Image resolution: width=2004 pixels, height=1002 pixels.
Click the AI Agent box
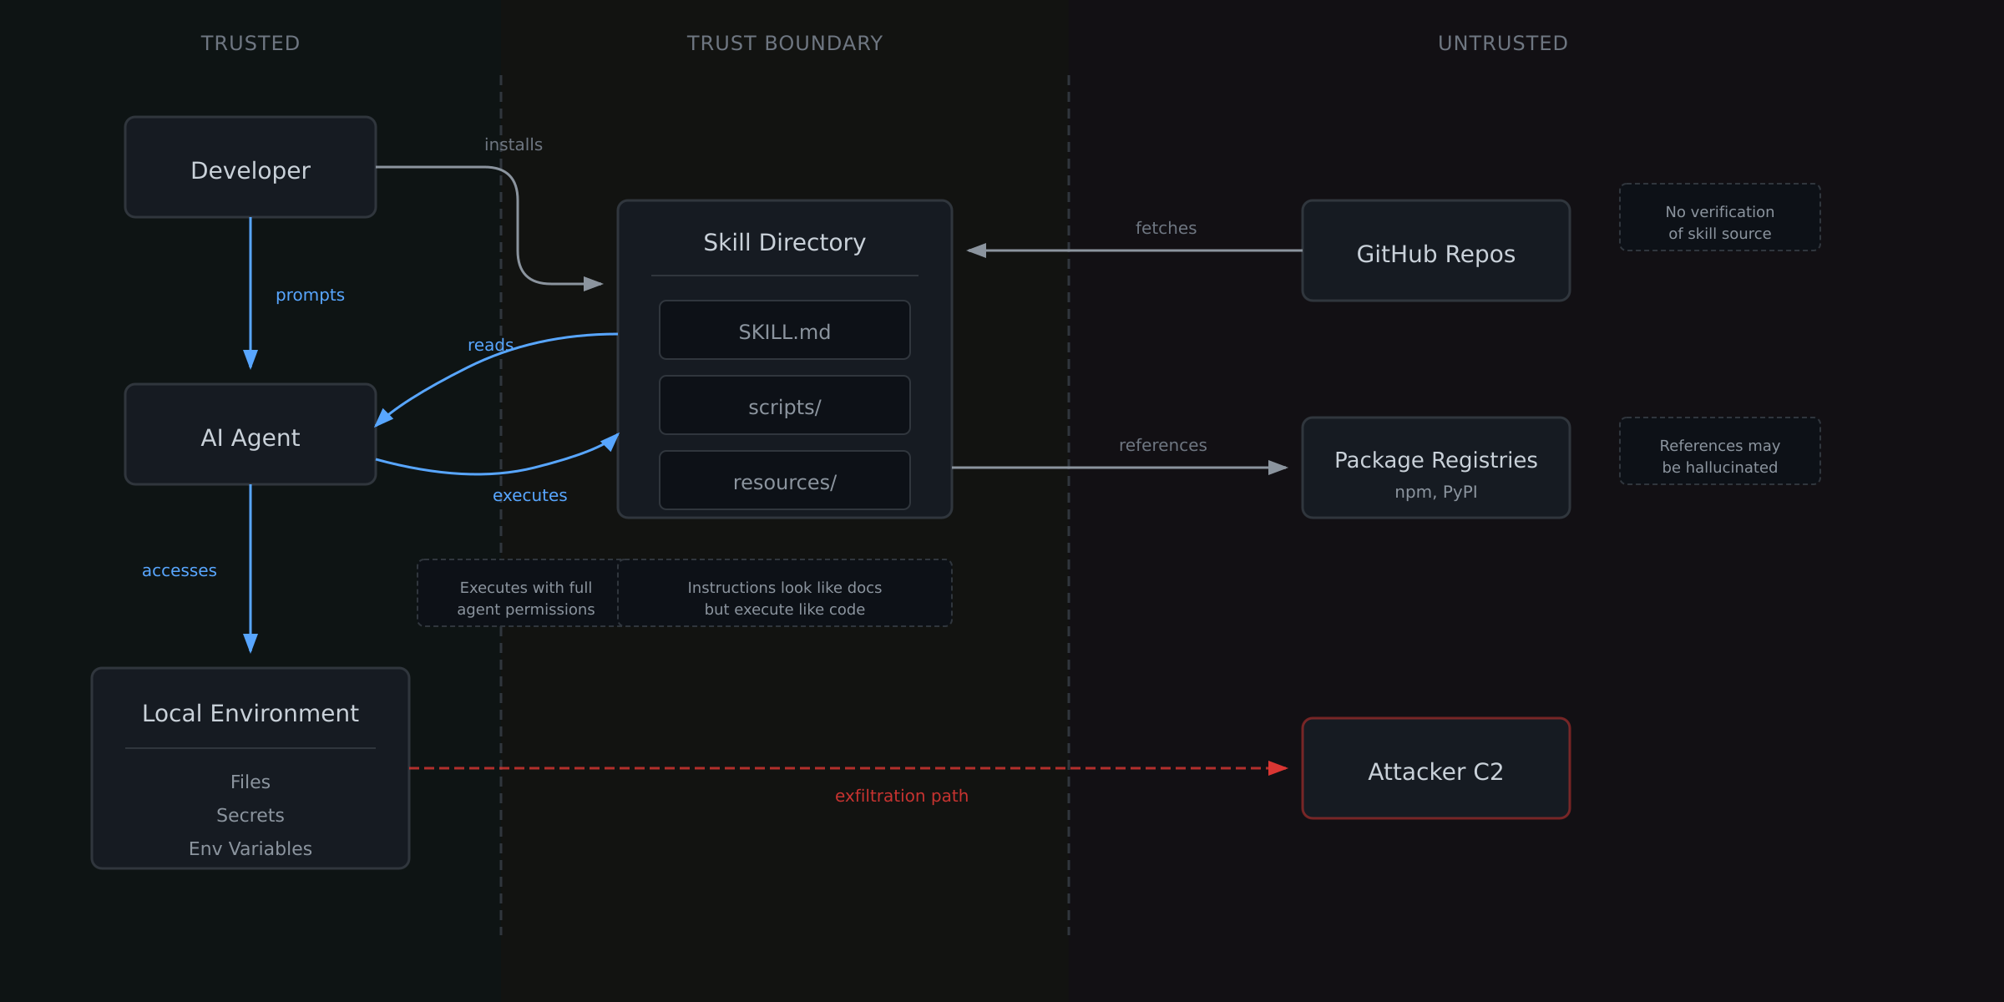click(x=250, y=435)
